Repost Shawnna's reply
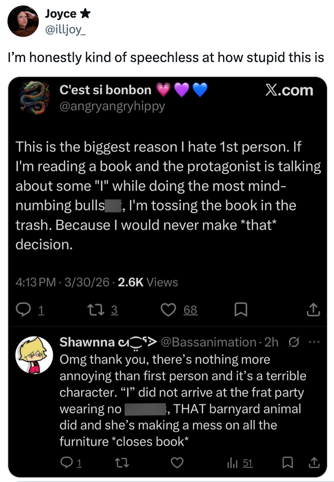Image resolution: width=334 pixels, height=482 pixels. [118, 463]
